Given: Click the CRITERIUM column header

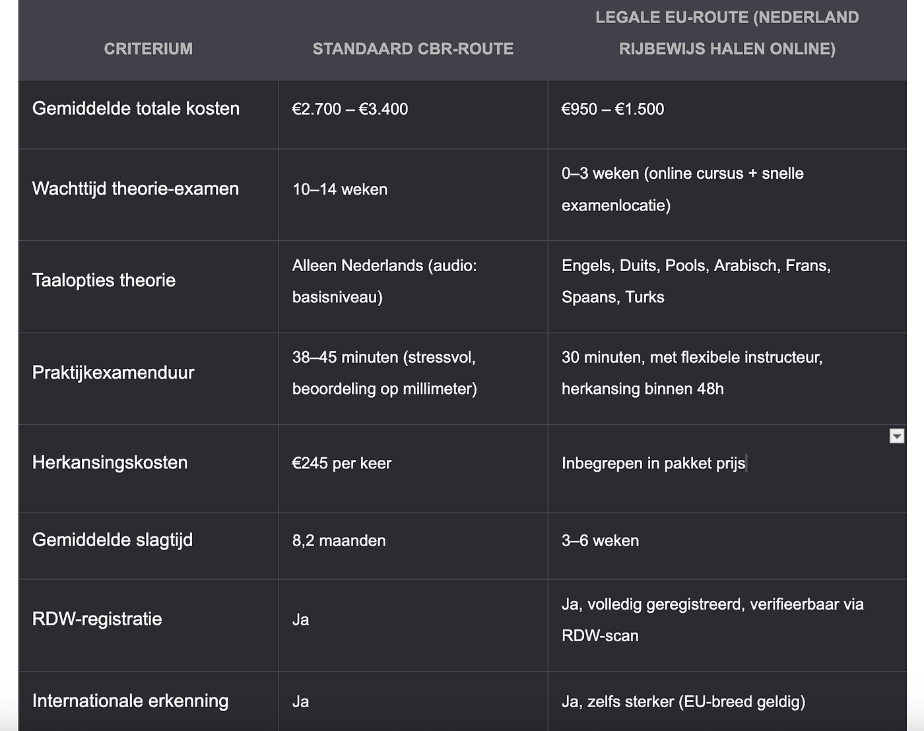Looking at the screenshot, I should (148, 49).
